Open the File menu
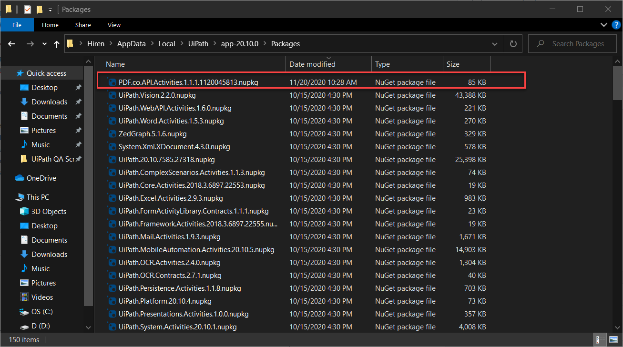 [x=17, y=25]
